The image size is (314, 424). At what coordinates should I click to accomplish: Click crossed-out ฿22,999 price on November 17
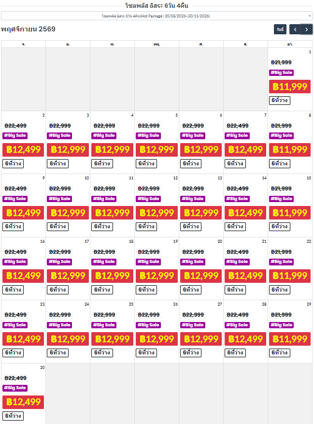[x=60, y=252]
